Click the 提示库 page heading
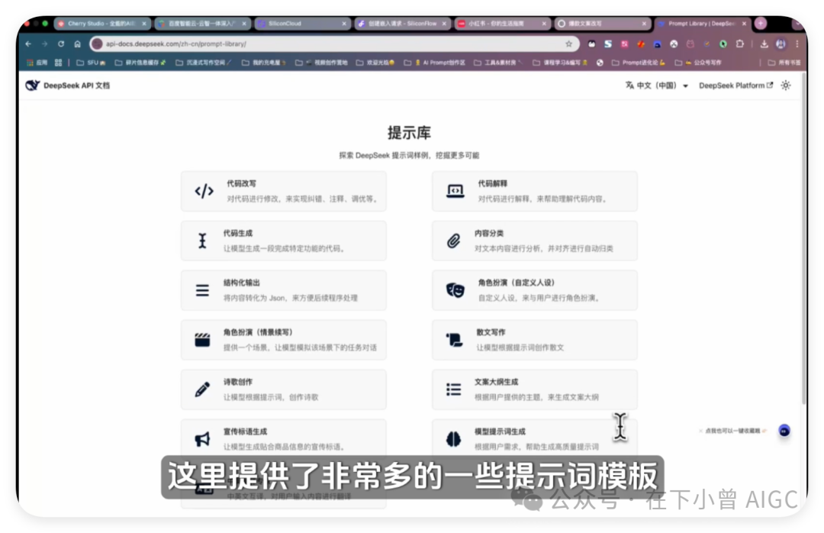Screen dimensions: 824x533 coord(410,133)
